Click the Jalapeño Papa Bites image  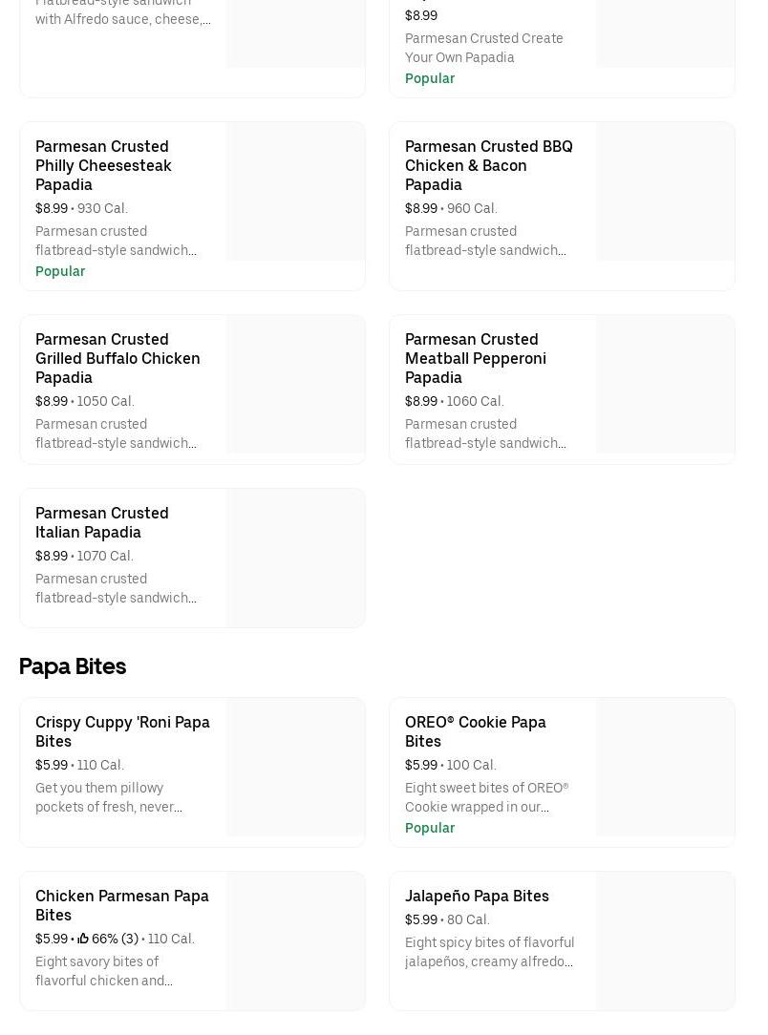(665, 941)
